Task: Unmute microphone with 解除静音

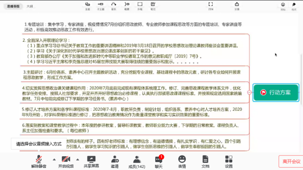Action: click(x=39, y=162)
